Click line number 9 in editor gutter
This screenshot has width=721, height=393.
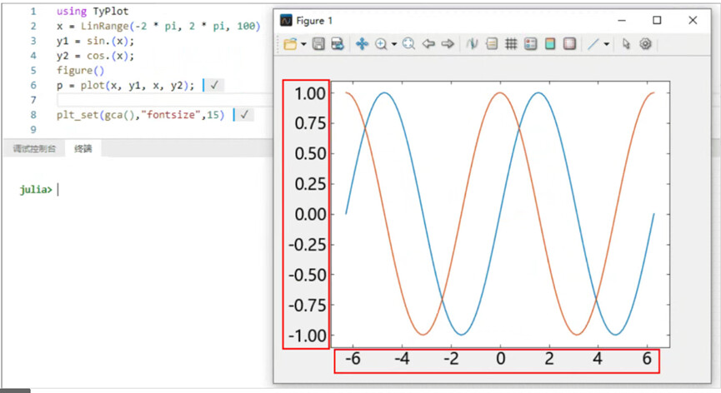(33, 129)
